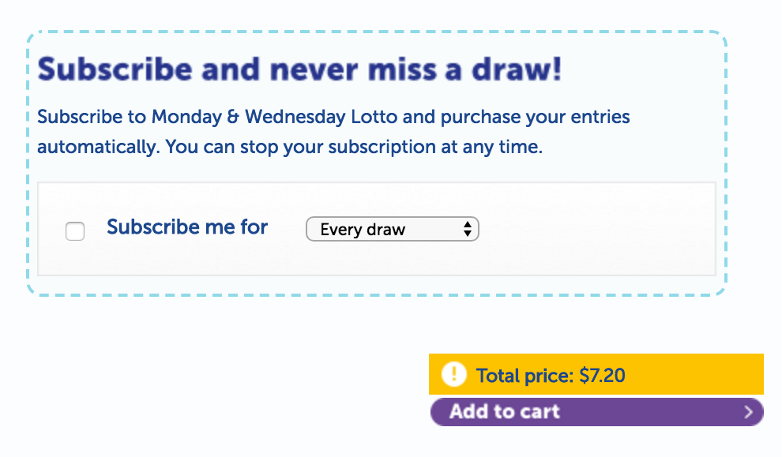Click the "Every draw" text in the selector
Image resolution: width=782 pixels, height=457 pixels.
coord(363,230)
